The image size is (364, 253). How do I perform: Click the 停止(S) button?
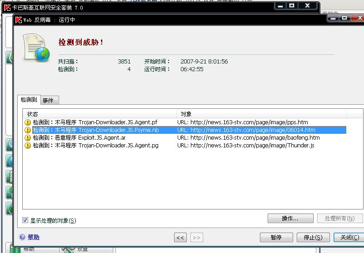pyautogui.click(x=313, y=237)
